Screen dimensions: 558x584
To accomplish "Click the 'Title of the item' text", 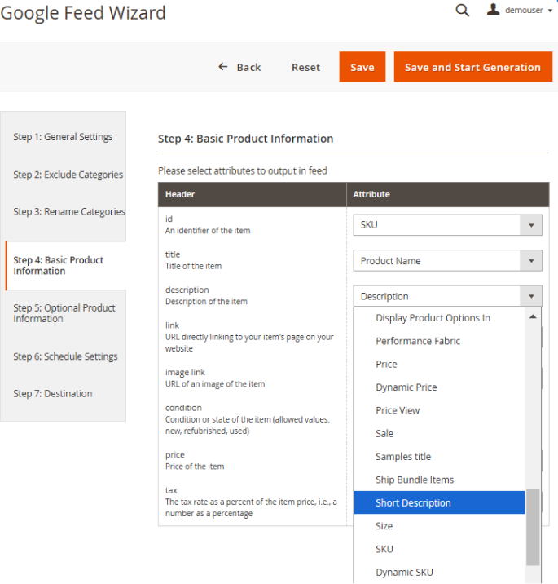I will [193, 266].
